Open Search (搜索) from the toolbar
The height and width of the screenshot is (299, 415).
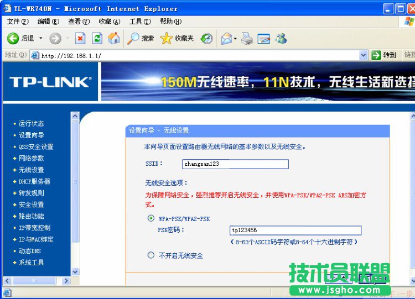(x=141, y=38)
